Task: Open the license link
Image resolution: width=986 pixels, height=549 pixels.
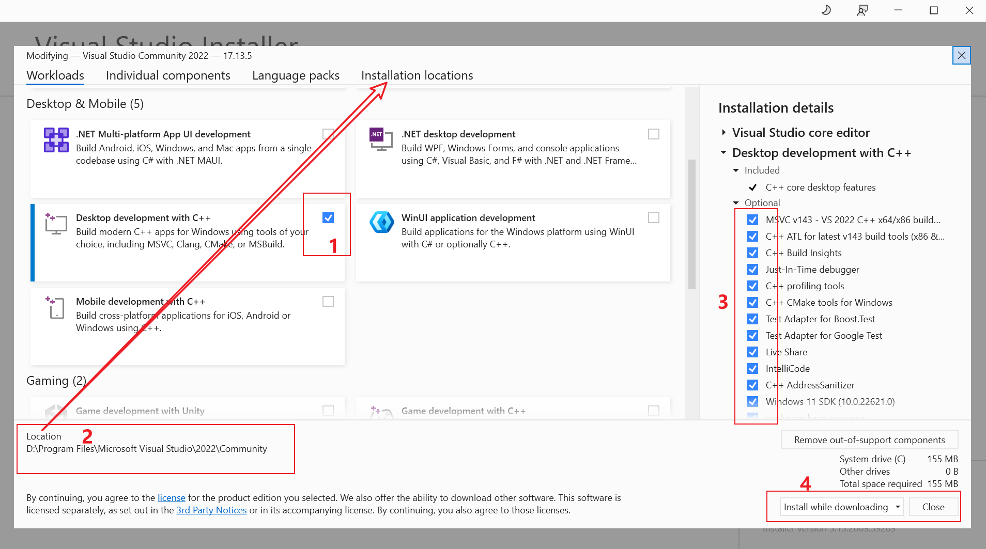Action: (x=172, y=498)
